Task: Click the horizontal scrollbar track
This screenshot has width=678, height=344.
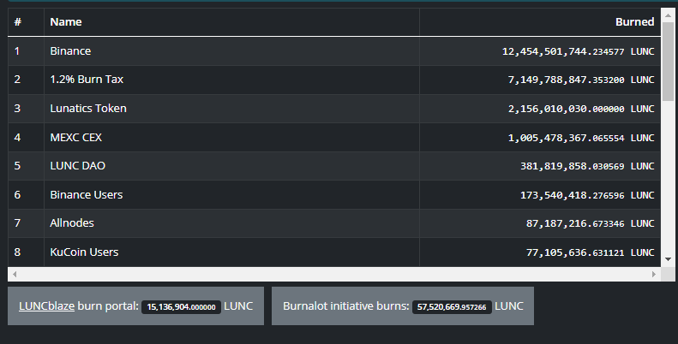Action: pos(334,274)
